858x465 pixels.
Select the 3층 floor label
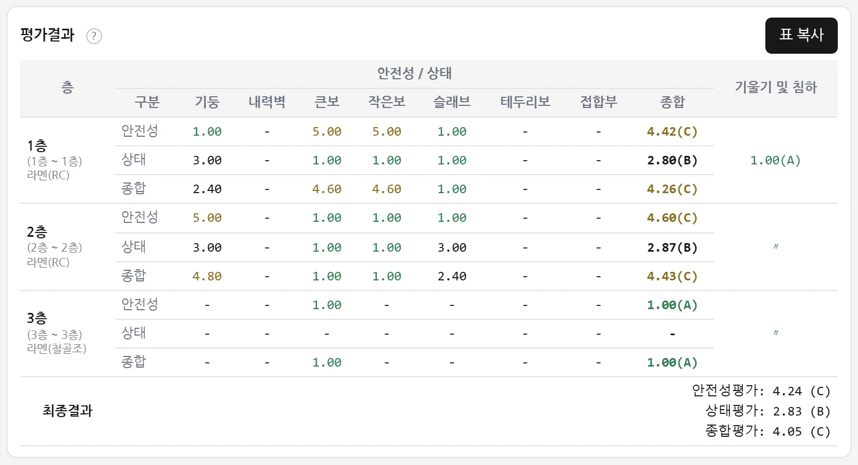coord(37,318)
